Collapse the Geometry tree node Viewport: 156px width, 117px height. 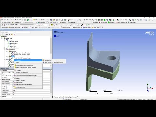pyautogui.click(x=4, y=40)
